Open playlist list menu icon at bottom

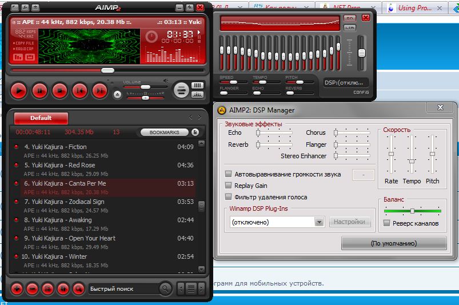click(x=191, y=289)
